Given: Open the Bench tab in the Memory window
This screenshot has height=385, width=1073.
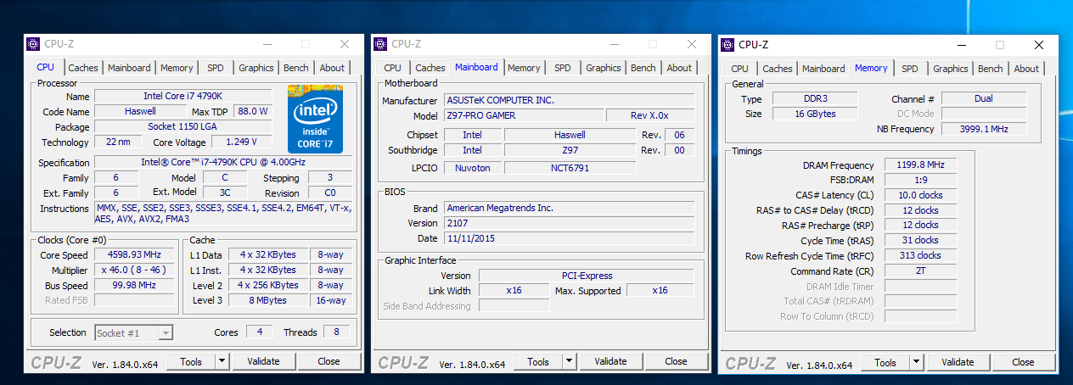Looking at the screenshot, I should (991, 69).
